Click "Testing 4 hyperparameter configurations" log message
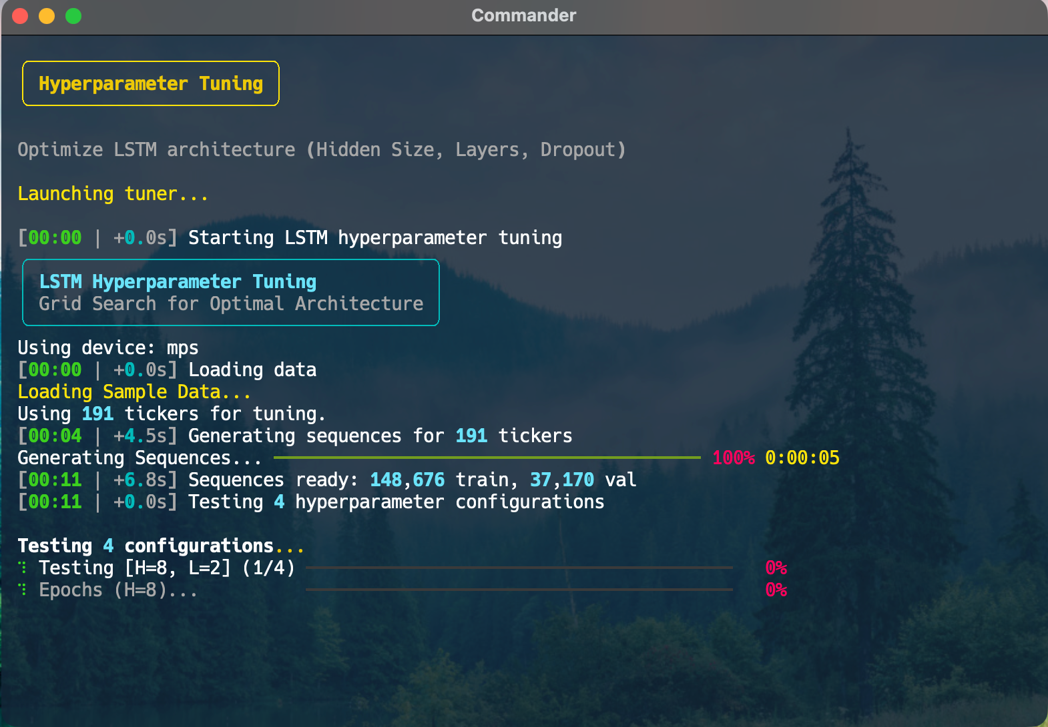The image size is (1048, 727). pyautogui.click(x=397, y=502)
